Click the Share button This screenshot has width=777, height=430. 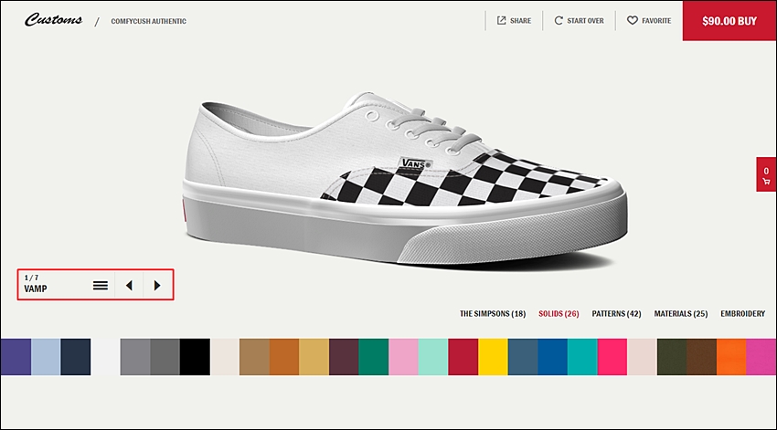point(514,21)
